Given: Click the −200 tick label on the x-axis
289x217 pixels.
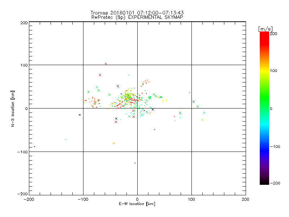Looking at the screenshot, I should pos(29,199).
